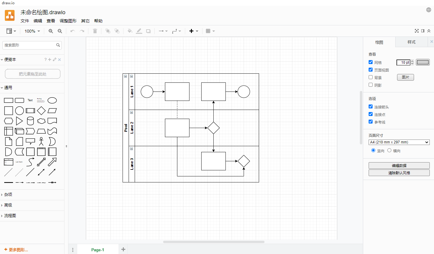The image size is (434, 254).
Task: Open the insert plus dropdown
Action: point(194,31)
